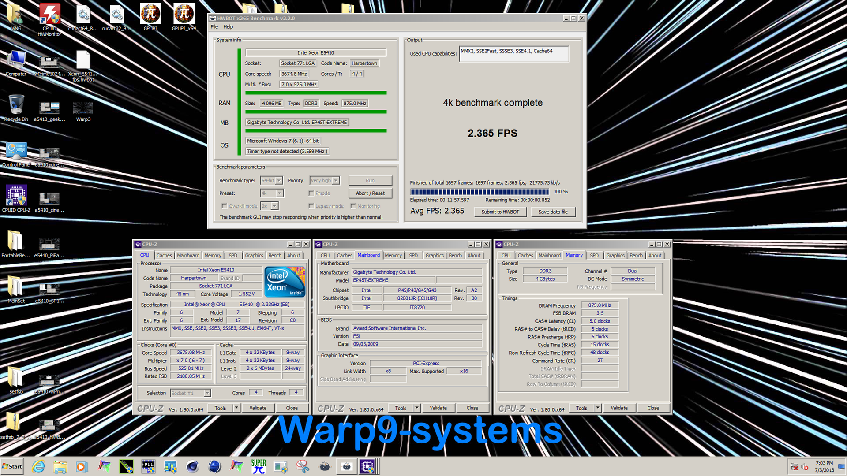Viewport: 847px width, 476px height.
Task: Open CPU tab in CPU-Z Motherboard window
Action: tap(325, 256)
